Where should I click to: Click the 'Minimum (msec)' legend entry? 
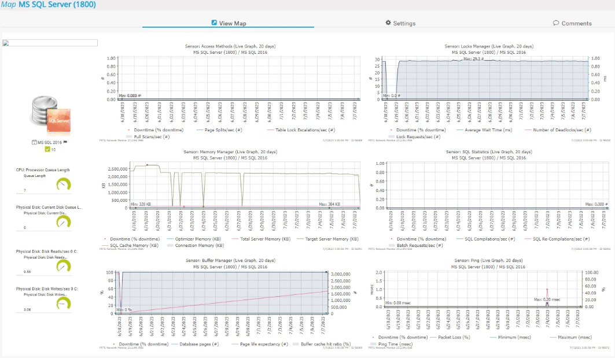tap(510, 337)
